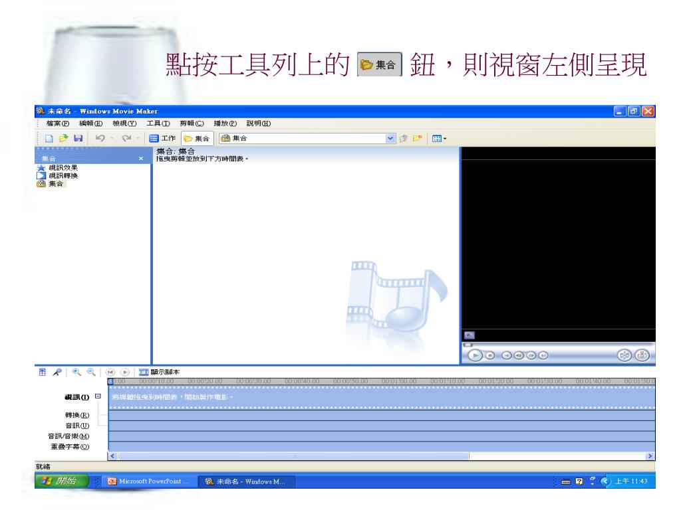Viewport: 681px width, 510px height.
Task: Click the Set Audio Levels timeline icon
Action: (42, 372)
